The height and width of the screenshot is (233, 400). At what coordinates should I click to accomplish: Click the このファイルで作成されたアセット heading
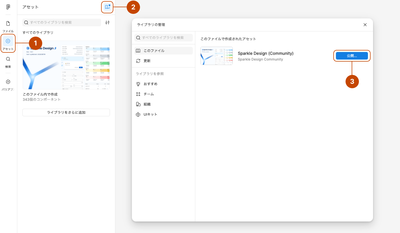click(x=228, y=39)
